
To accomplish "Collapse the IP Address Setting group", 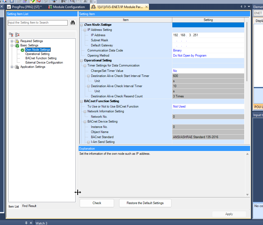I will [85, 30].
